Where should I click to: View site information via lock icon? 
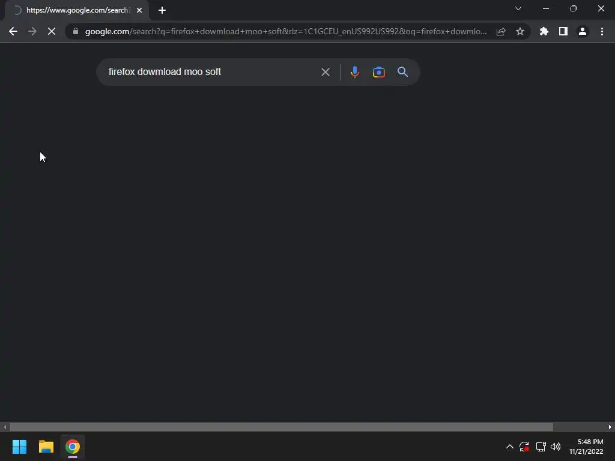[x=76, y=31]
